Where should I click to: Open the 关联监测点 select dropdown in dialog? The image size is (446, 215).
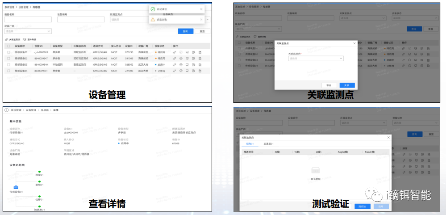pyautogui.click(x=316, y=59)
